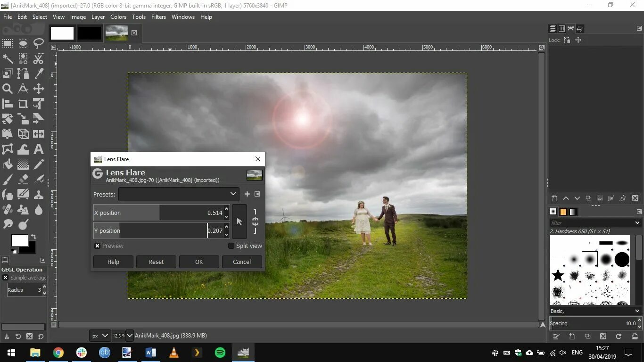Viewport: 644px width, 362px height.
Task: Select the Eraser tool
Action: coord(22,180)
